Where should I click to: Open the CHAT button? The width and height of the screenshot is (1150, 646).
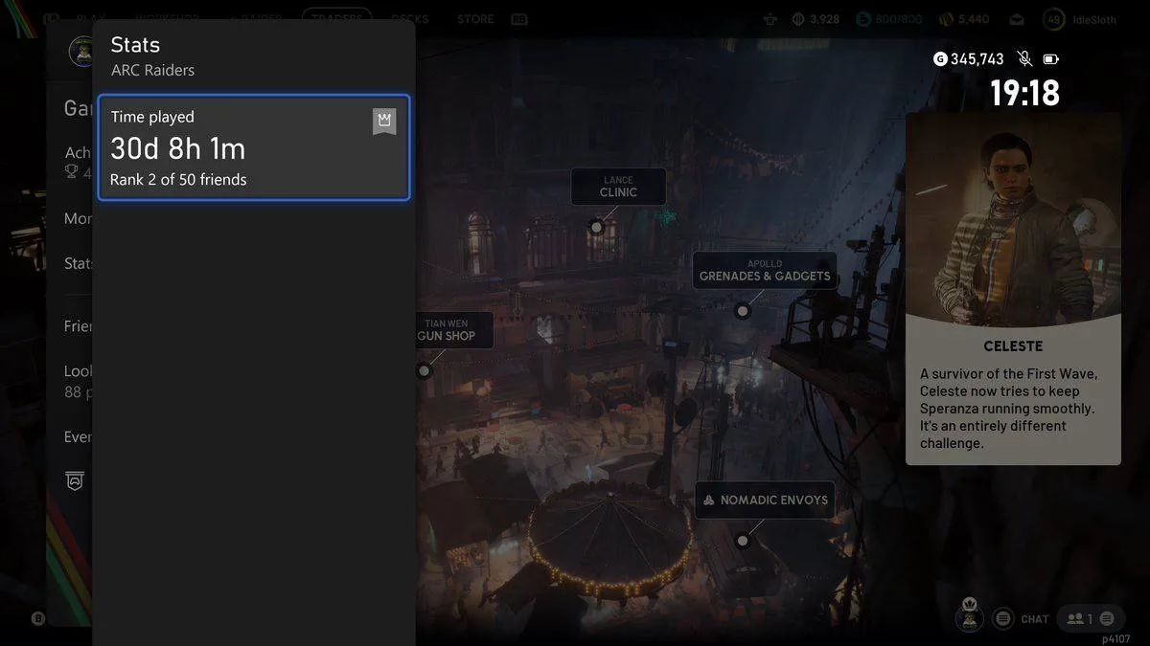point(1035,619)
